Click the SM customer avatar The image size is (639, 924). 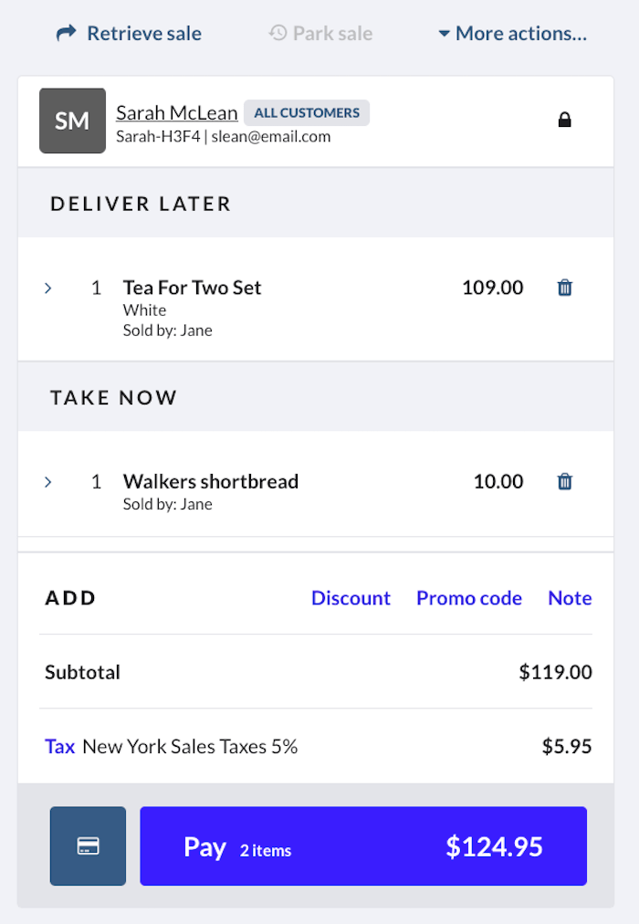72,121
